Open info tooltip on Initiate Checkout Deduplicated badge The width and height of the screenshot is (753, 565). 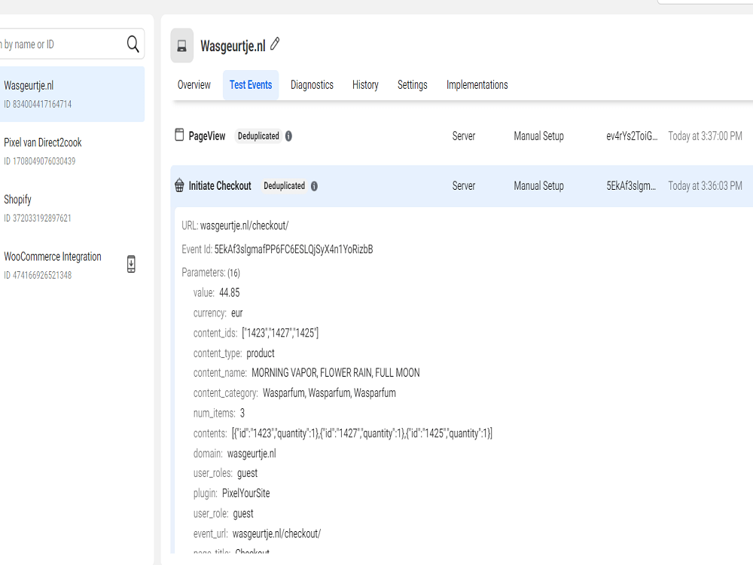315,185
